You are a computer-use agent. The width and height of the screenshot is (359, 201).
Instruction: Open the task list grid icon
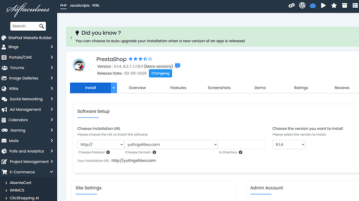pos(355,6)
